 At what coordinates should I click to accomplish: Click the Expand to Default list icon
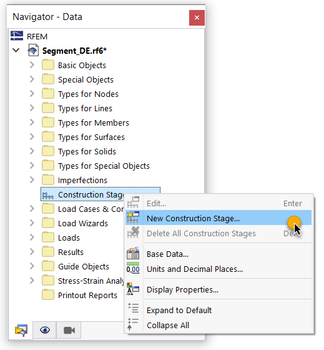coord(133,308)
